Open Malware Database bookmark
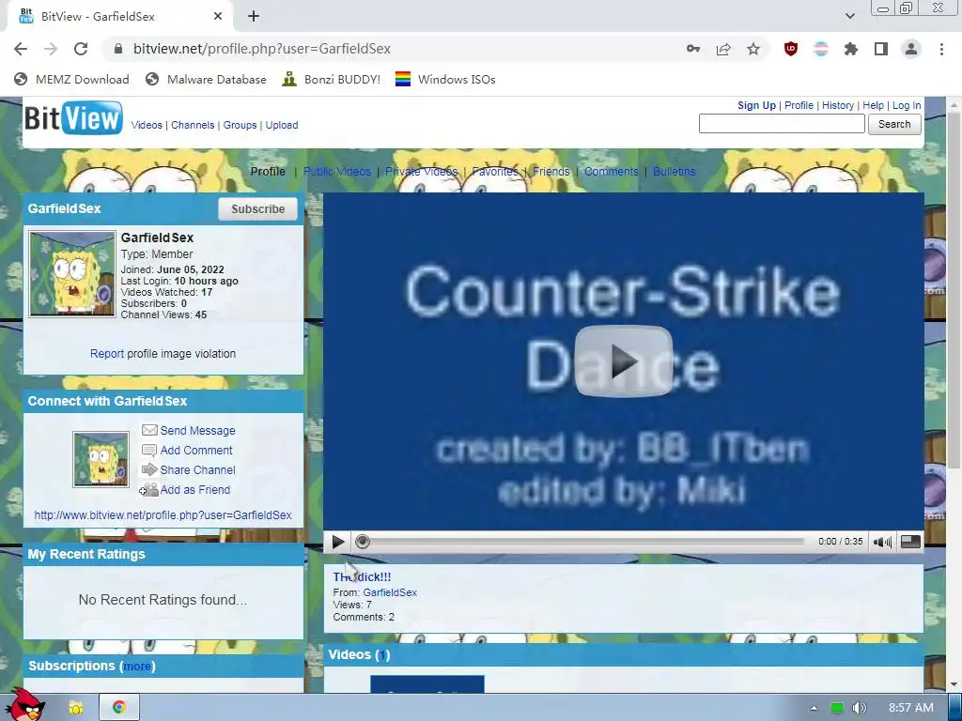This screenshot has width=962, height=721. (x=206, y=79)
